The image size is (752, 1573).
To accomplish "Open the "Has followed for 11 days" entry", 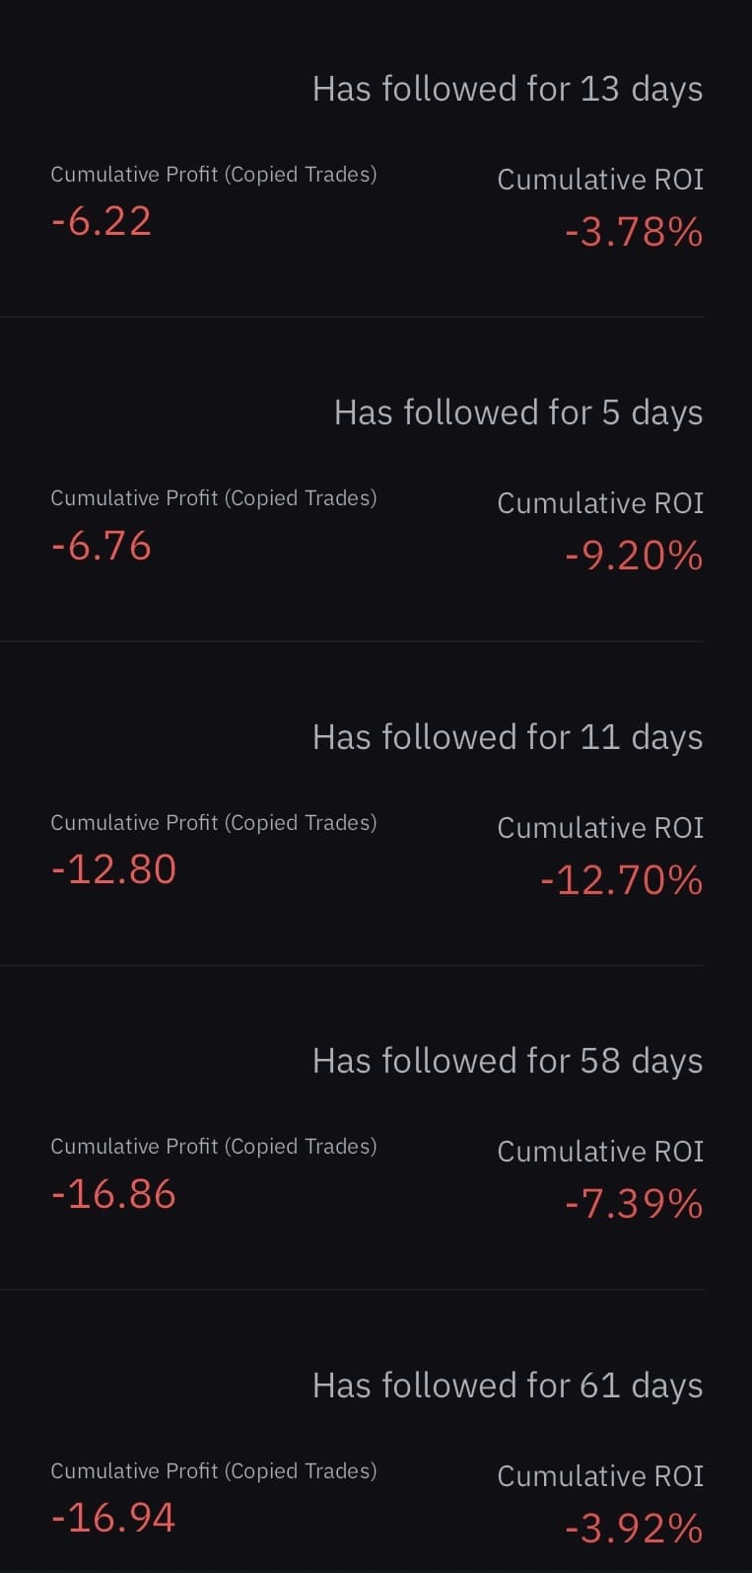I will (x=508, y=737).
